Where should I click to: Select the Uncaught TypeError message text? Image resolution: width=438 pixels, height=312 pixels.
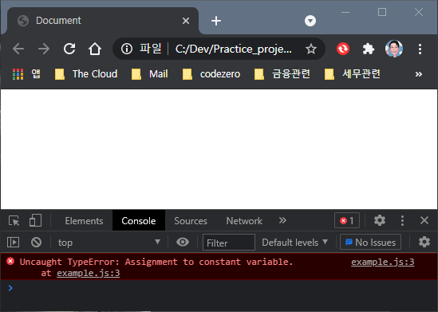(x=156, y=262)
